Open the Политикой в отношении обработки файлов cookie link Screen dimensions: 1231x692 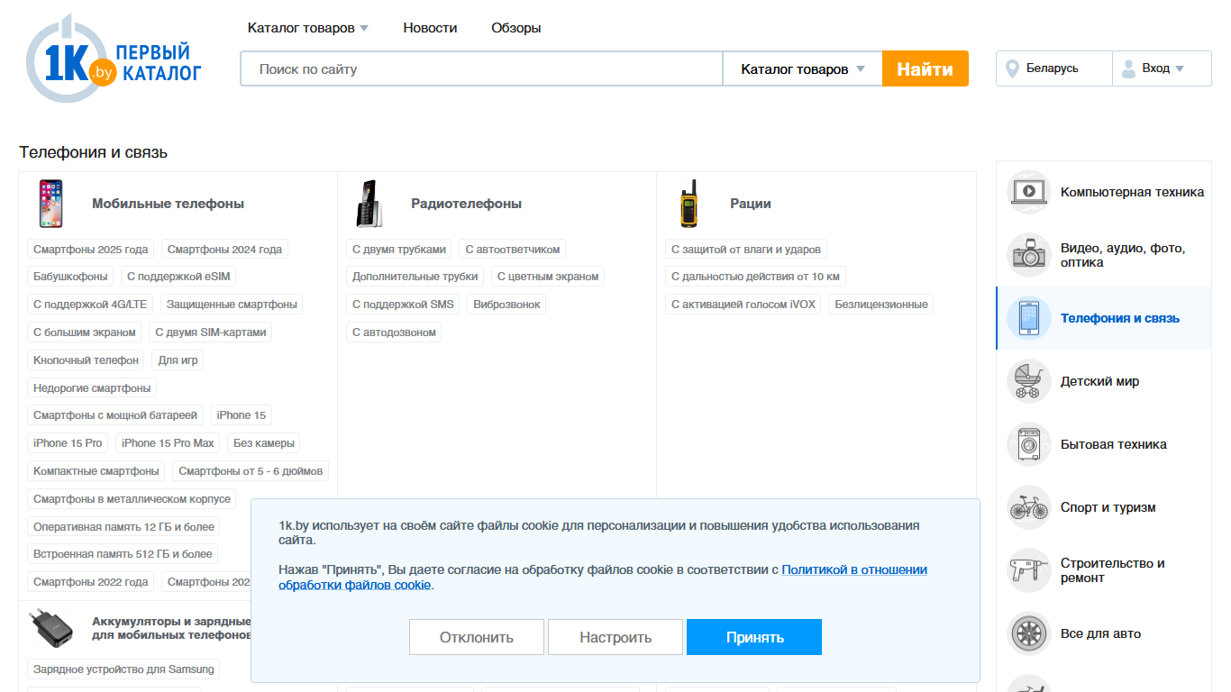(x=603, y=578)
